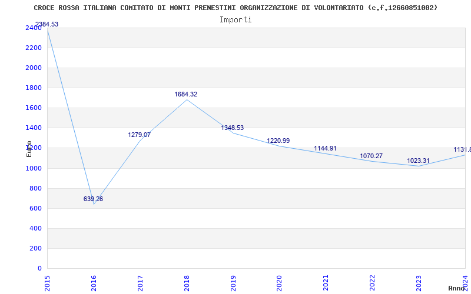Click the 1800 y-axis tick label
Image resolution: width=471 pixels, height=294 pixels.
(x=34, y=88)
